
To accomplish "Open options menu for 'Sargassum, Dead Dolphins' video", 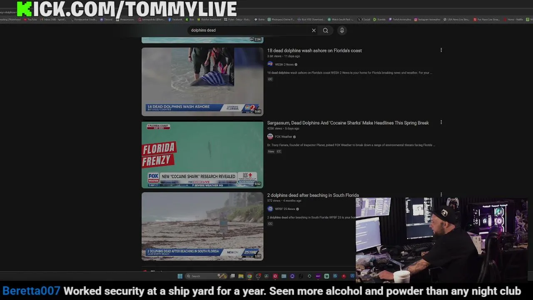I will click(x=441, y=122).
